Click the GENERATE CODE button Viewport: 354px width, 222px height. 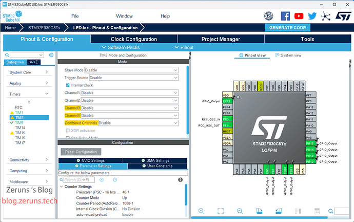(x=288, y=28)
